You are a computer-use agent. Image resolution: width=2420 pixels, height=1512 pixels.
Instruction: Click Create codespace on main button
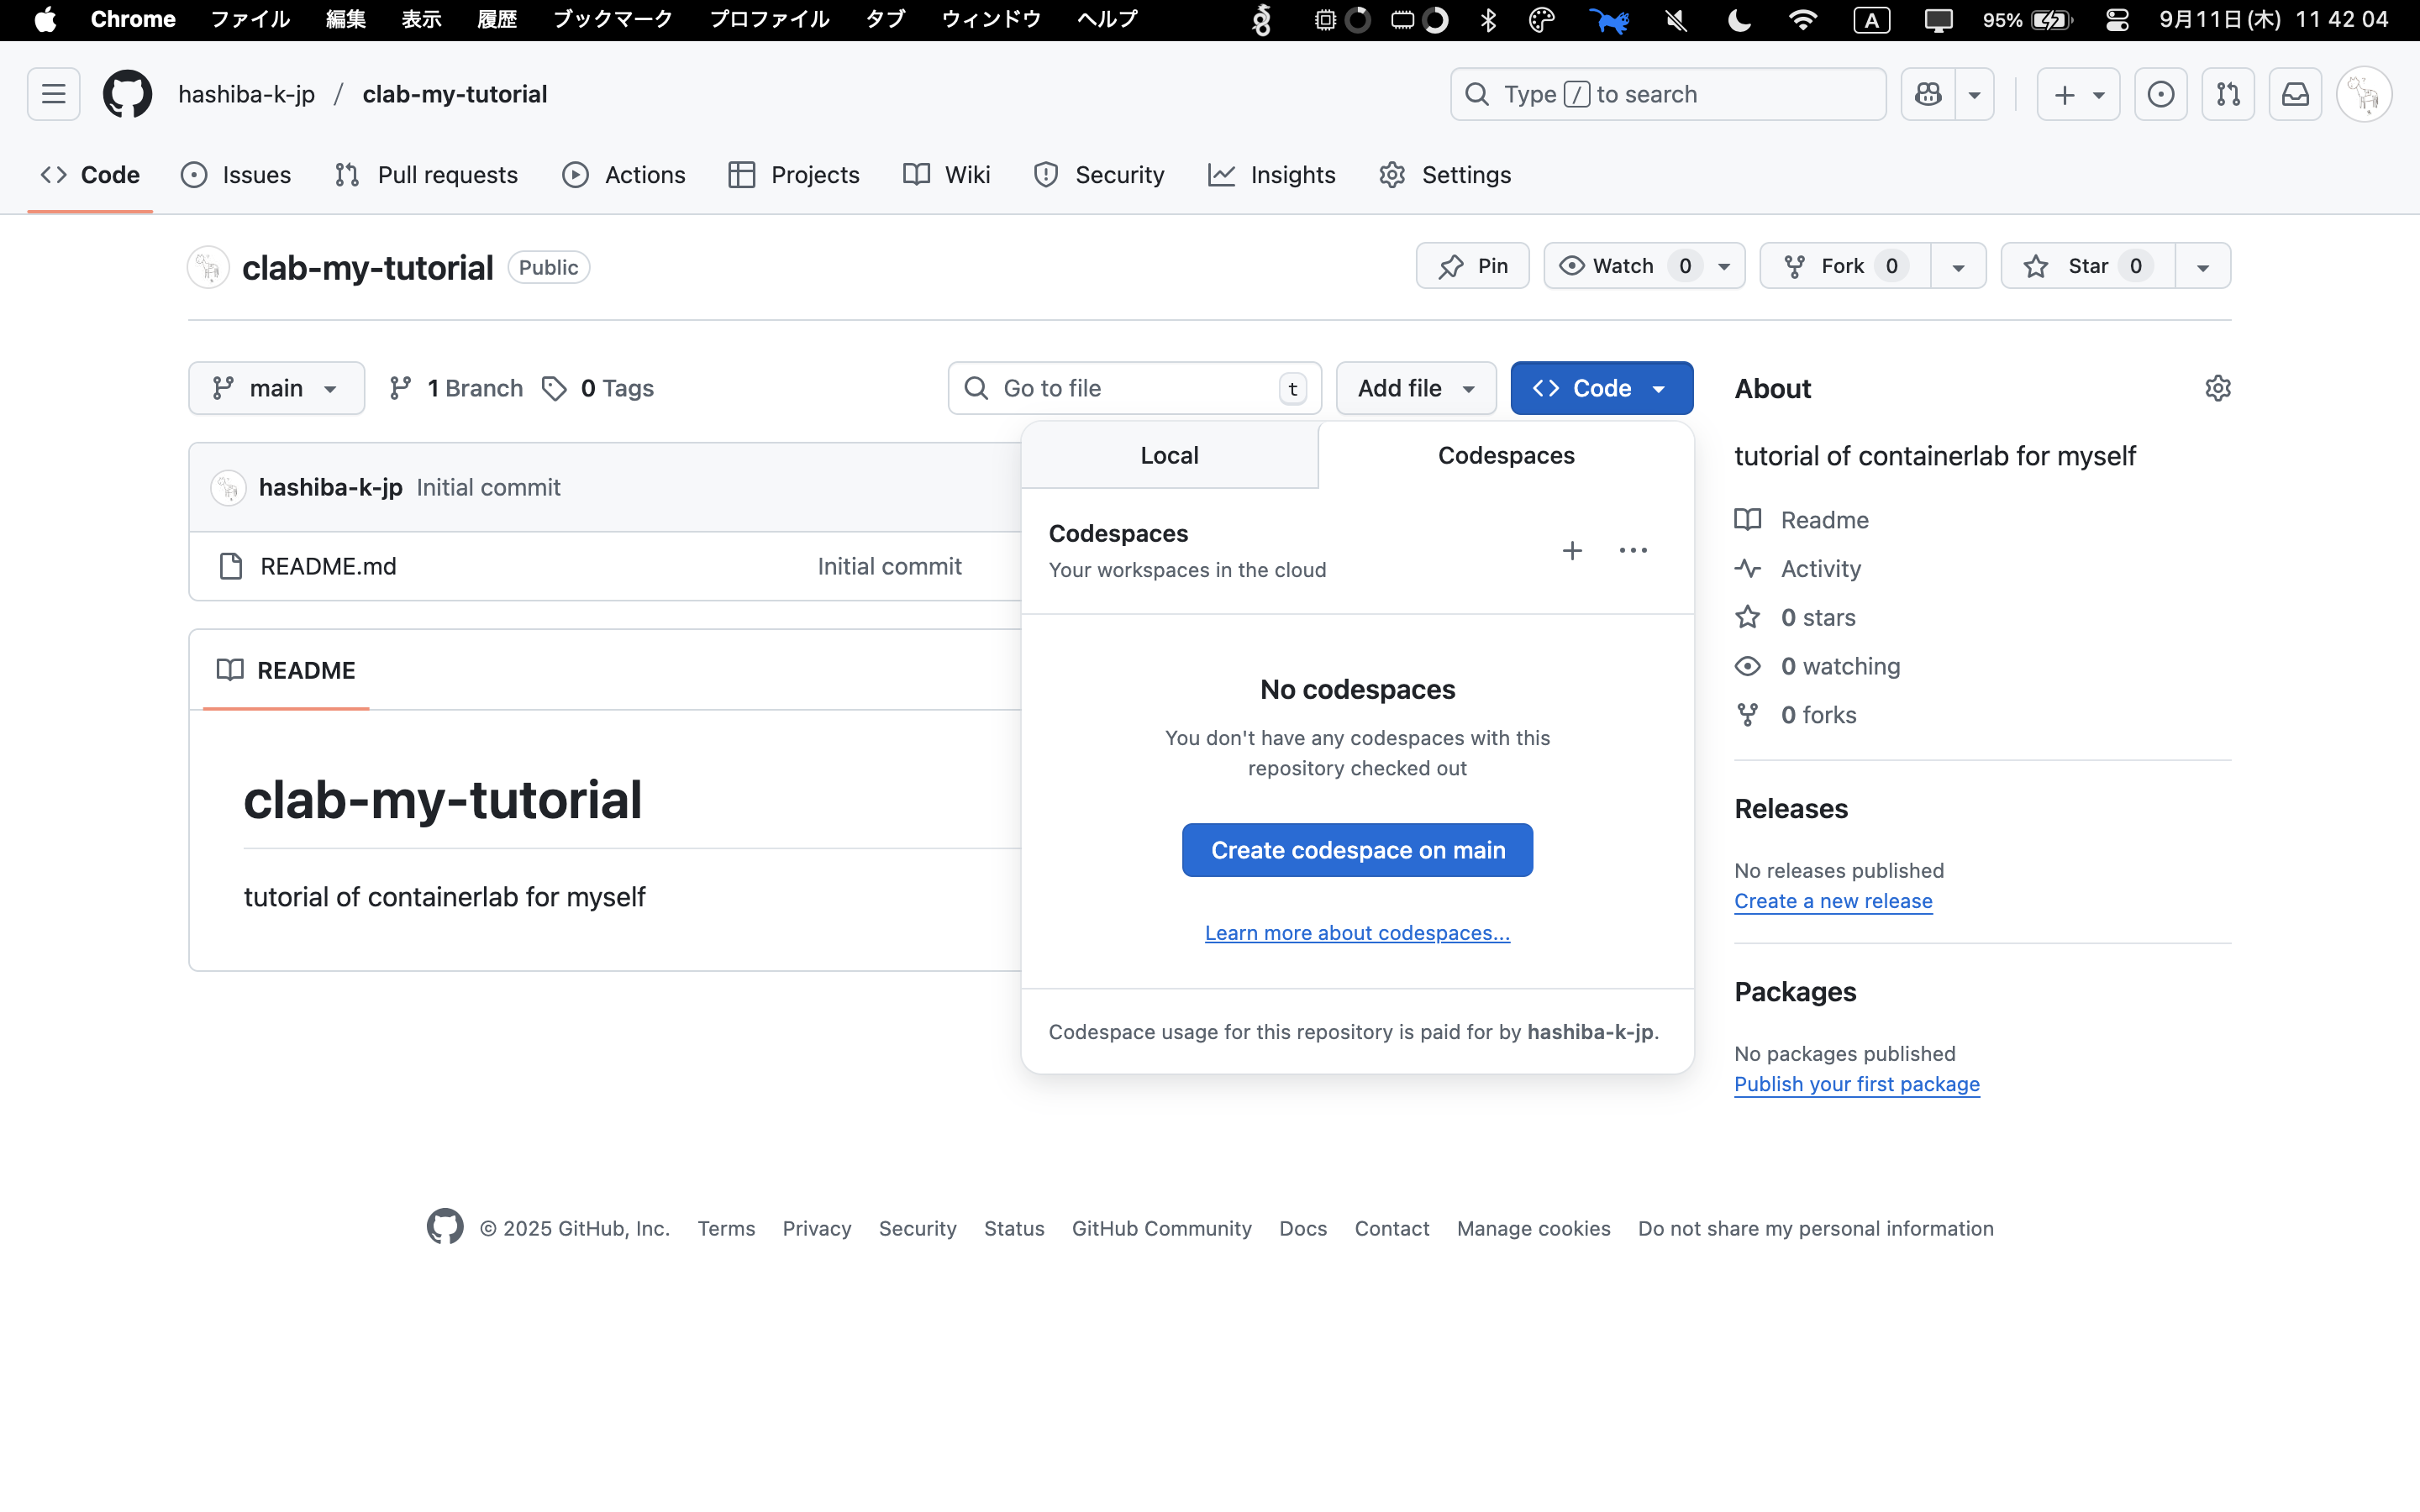(x=1357, y=850)
